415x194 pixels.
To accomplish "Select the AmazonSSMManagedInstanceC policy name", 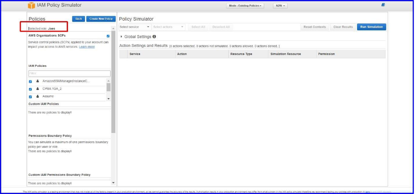I will (x=66, y=81).
